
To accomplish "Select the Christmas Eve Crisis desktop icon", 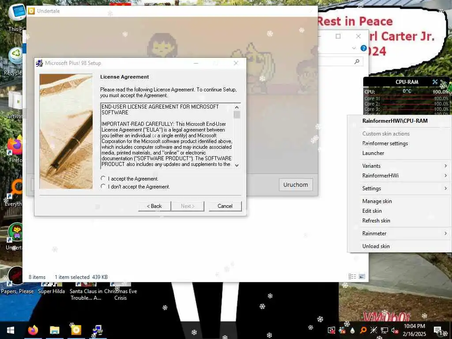I will coord(121,291).
